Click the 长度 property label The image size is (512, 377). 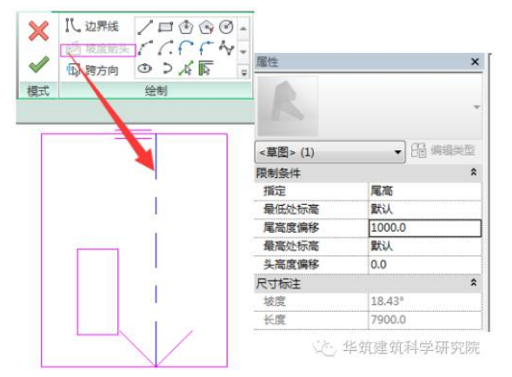(275, 320)
